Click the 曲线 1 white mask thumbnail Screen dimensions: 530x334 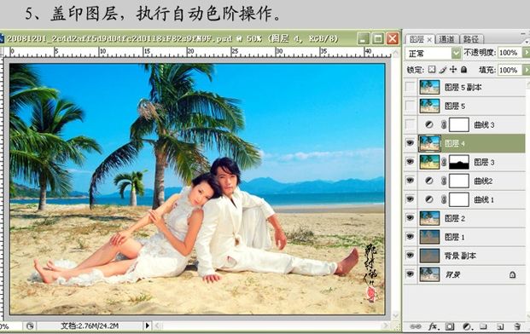(459, 199)
